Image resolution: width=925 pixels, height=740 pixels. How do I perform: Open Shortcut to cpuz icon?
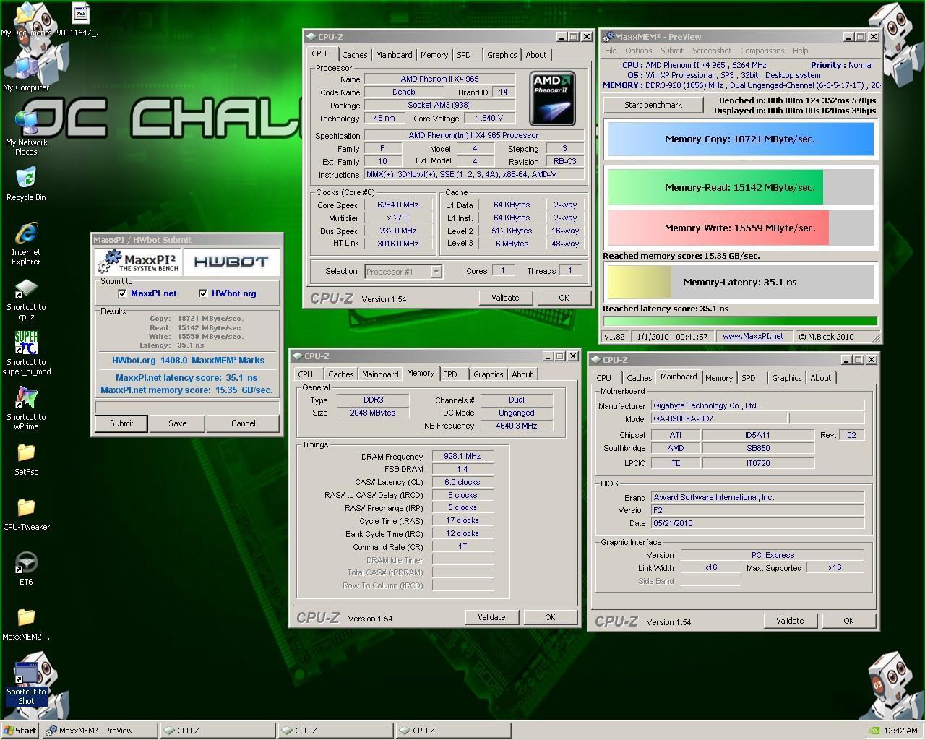click(x=26, y=299)
